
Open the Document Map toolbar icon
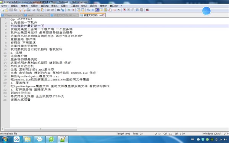point(106,10)
